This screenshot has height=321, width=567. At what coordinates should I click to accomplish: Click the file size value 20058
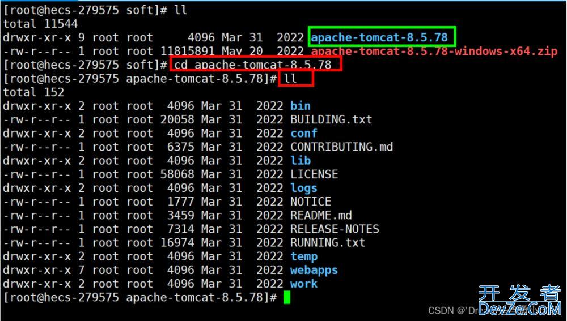click(177, 119)
